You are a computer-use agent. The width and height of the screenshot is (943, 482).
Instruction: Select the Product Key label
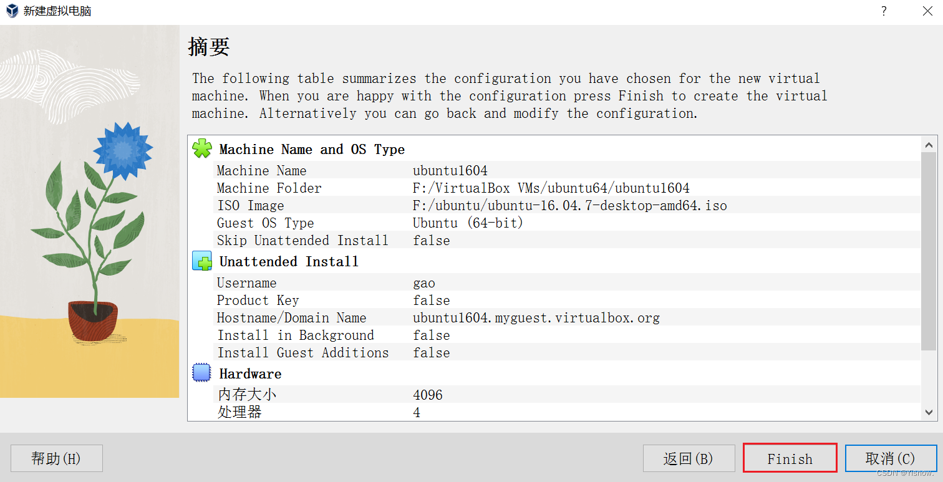tap(258, 301)
